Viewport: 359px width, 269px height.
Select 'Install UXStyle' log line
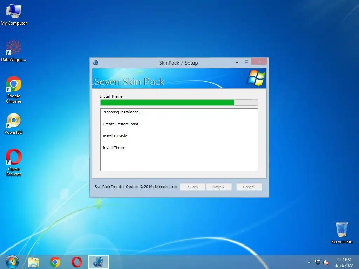click(x=115, y=136)
